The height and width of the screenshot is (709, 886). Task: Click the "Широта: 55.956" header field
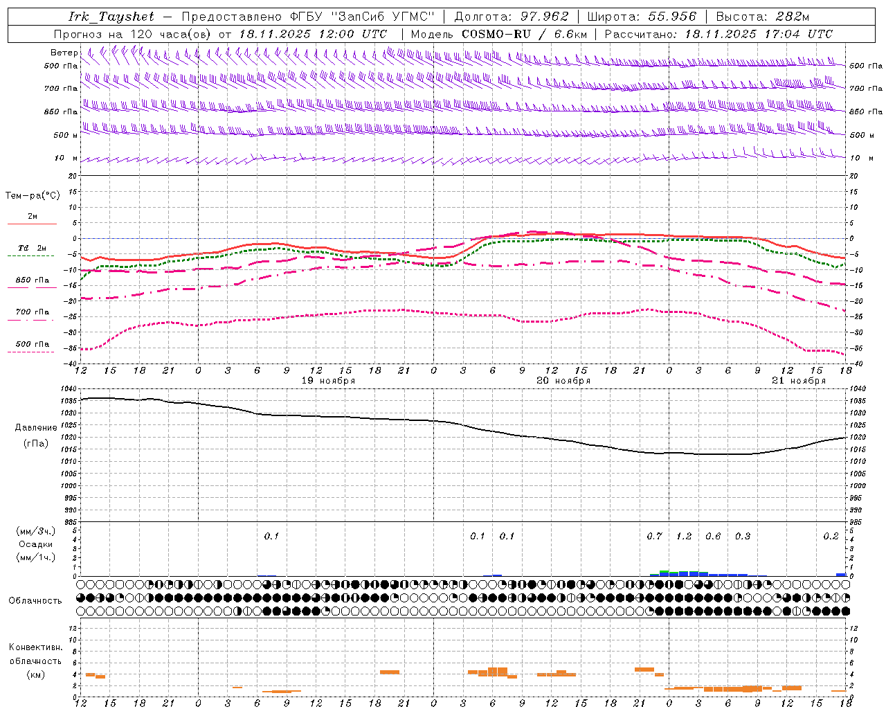(x=642, y=17)
